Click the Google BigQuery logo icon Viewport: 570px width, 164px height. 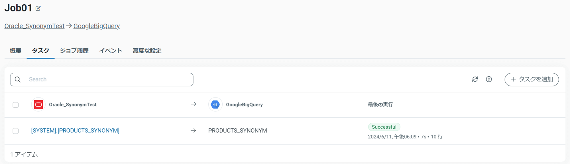pos(215,105)
